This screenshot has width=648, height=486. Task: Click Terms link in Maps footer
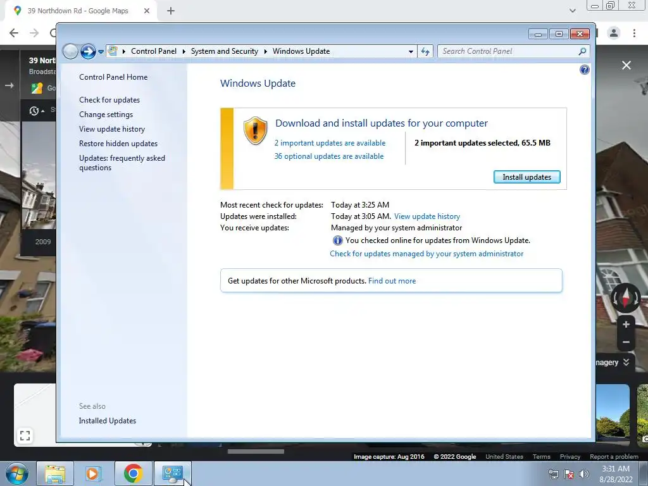542,457
